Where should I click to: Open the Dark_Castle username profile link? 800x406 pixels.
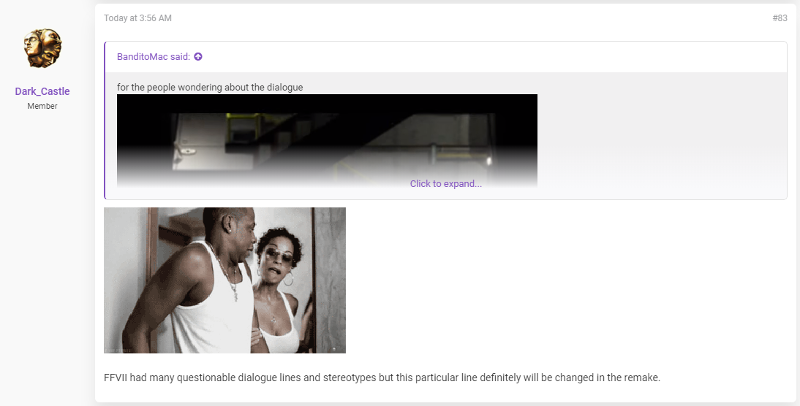(42, 91)
